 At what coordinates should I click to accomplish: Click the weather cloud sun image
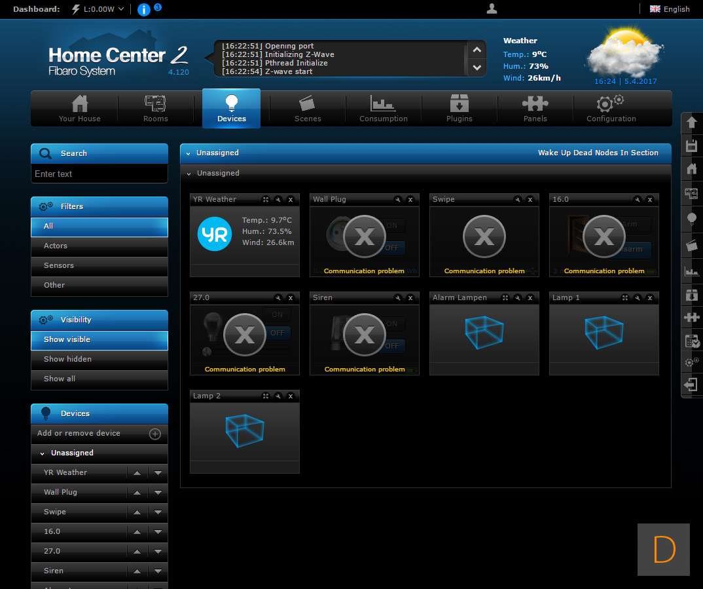pos(625,52)
